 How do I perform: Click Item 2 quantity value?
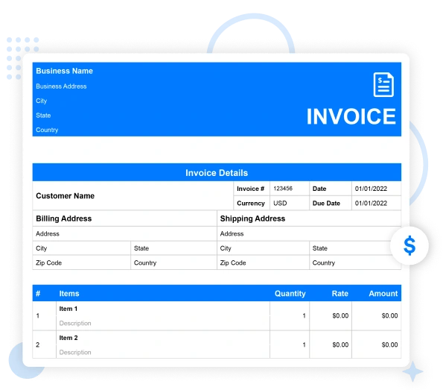[x=304, y=345]
